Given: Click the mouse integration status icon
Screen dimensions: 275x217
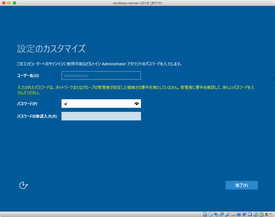Looking at the screenshot, I should (x=255, y=214).
